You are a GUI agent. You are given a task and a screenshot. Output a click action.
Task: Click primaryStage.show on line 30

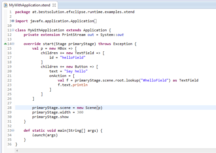50,117
